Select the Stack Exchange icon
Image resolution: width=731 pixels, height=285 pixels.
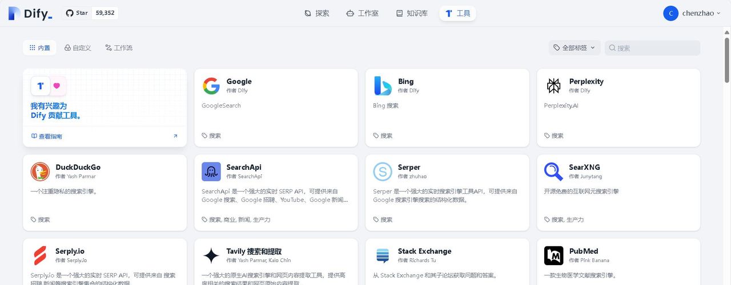pyautogui.click(x=382, y=255)
